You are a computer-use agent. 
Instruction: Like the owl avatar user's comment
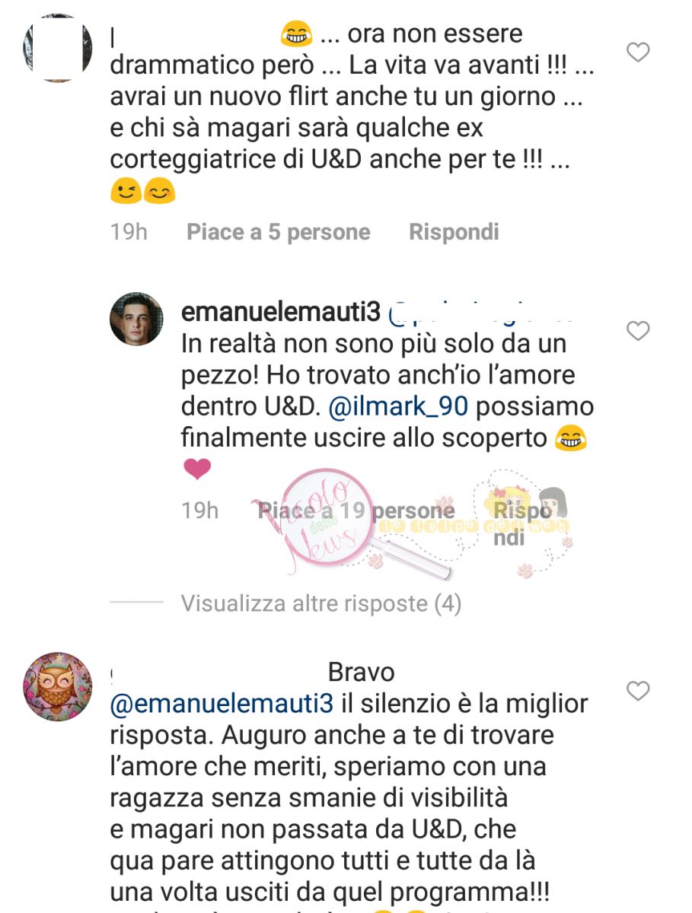(637, 691)
